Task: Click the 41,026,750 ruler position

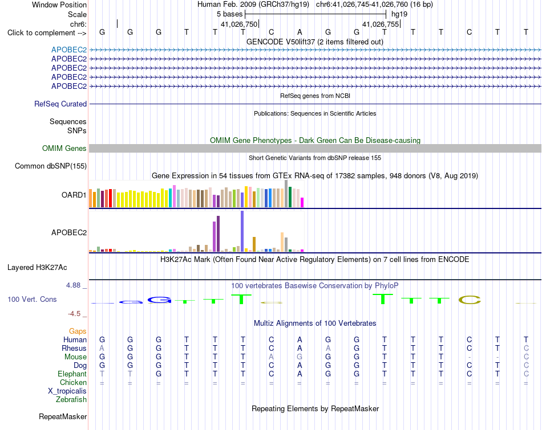Action: point(239,24)
